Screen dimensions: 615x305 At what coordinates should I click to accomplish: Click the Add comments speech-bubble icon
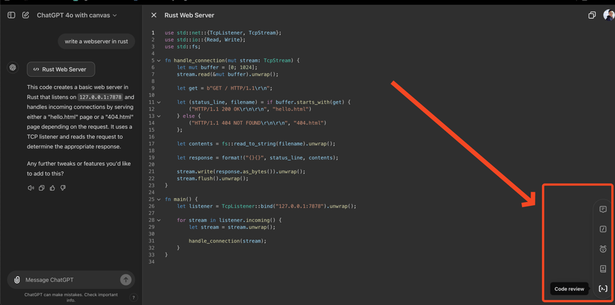603,209
